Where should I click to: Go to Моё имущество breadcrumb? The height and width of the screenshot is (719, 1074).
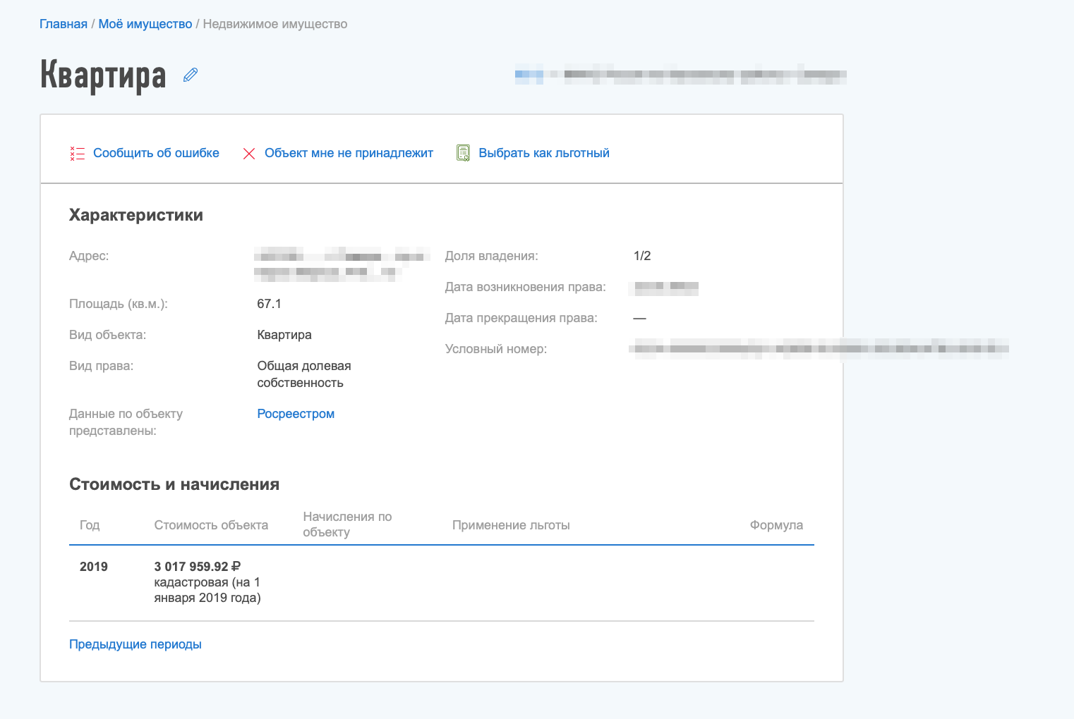tap(145, 24)
